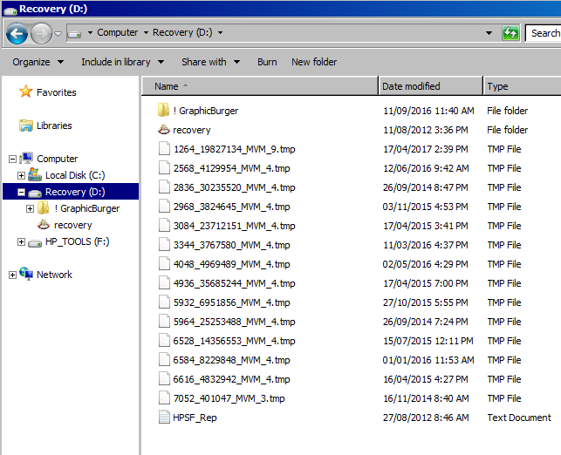Select ! GraphicBurger folder icon in tree
Screen dimensions: 561x455
click(x=44, y=207)
